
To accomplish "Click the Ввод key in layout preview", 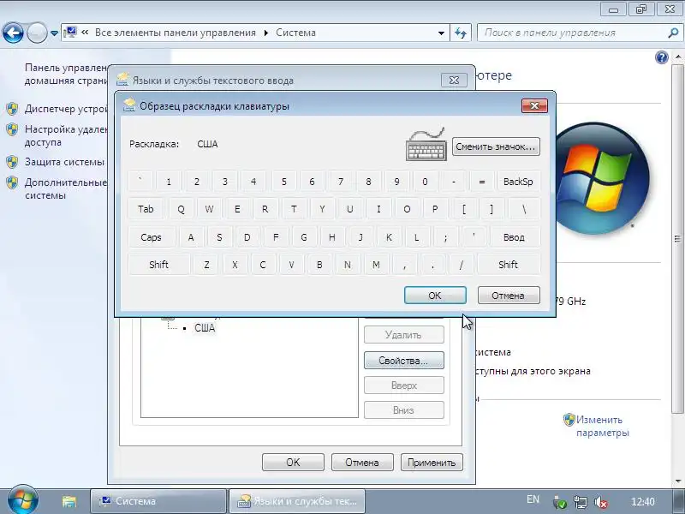I will click(x=515, y=237).
